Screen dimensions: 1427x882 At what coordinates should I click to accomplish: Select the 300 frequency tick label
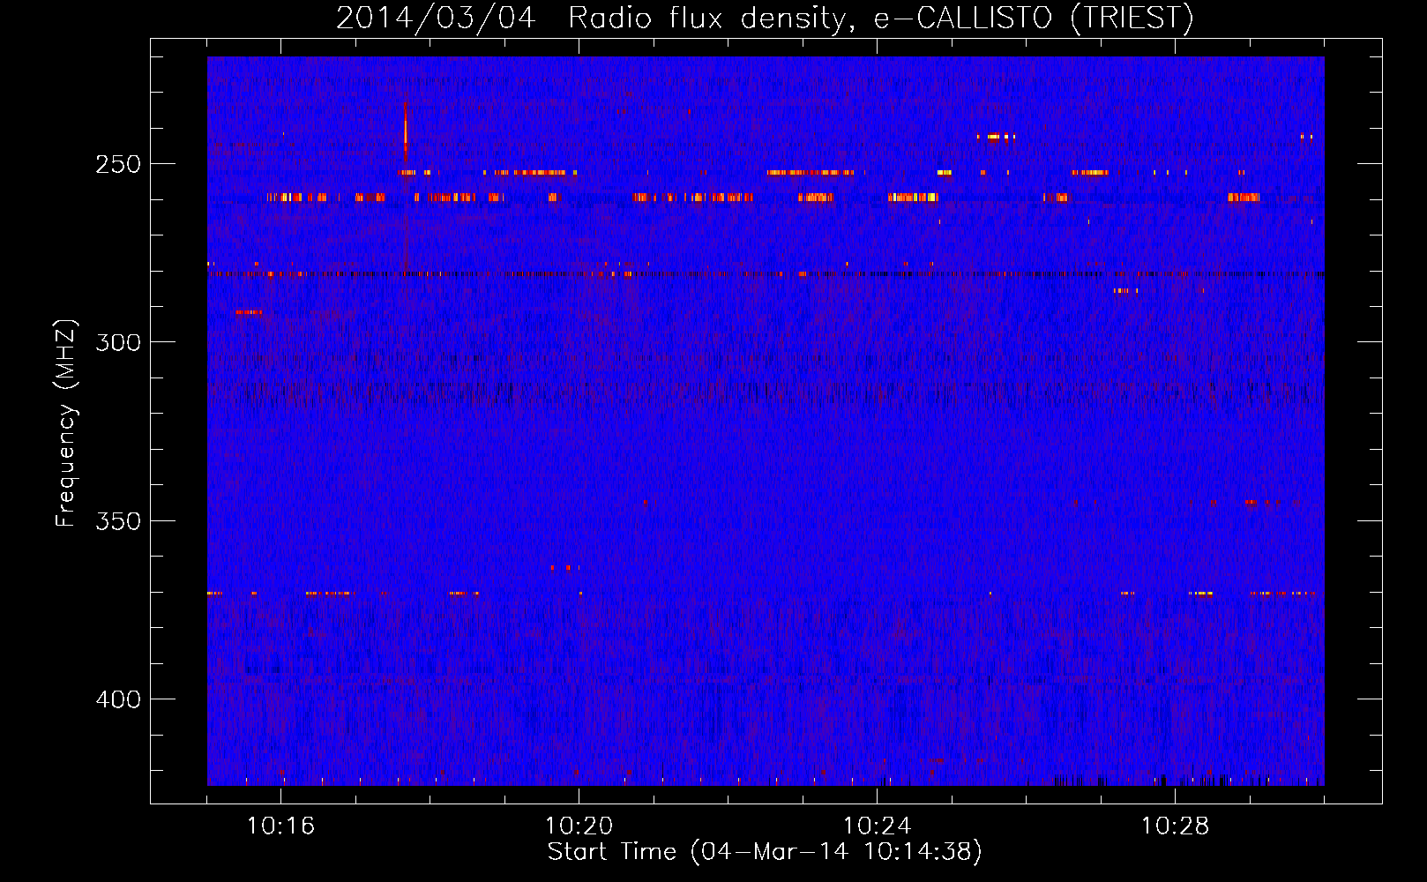tap(118, 342)
